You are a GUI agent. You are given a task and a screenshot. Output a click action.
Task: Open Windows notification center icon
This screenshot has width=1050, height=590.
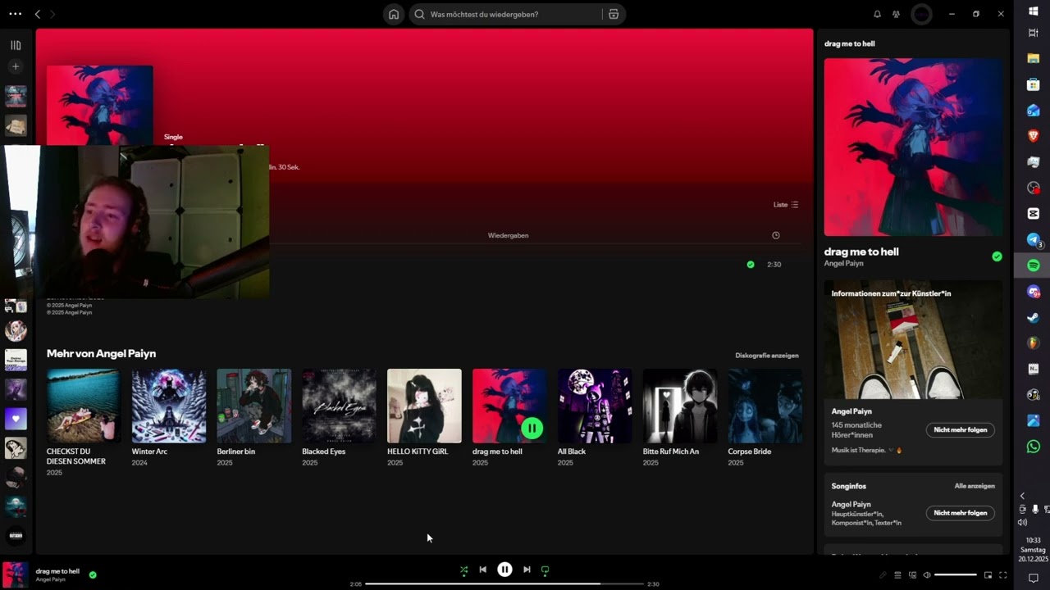click(1034, 578)
